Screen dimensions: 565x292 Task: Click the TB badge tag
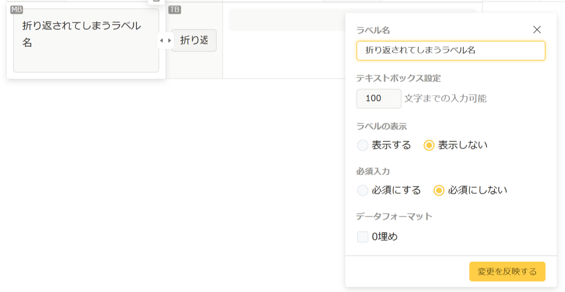(174, 10)
